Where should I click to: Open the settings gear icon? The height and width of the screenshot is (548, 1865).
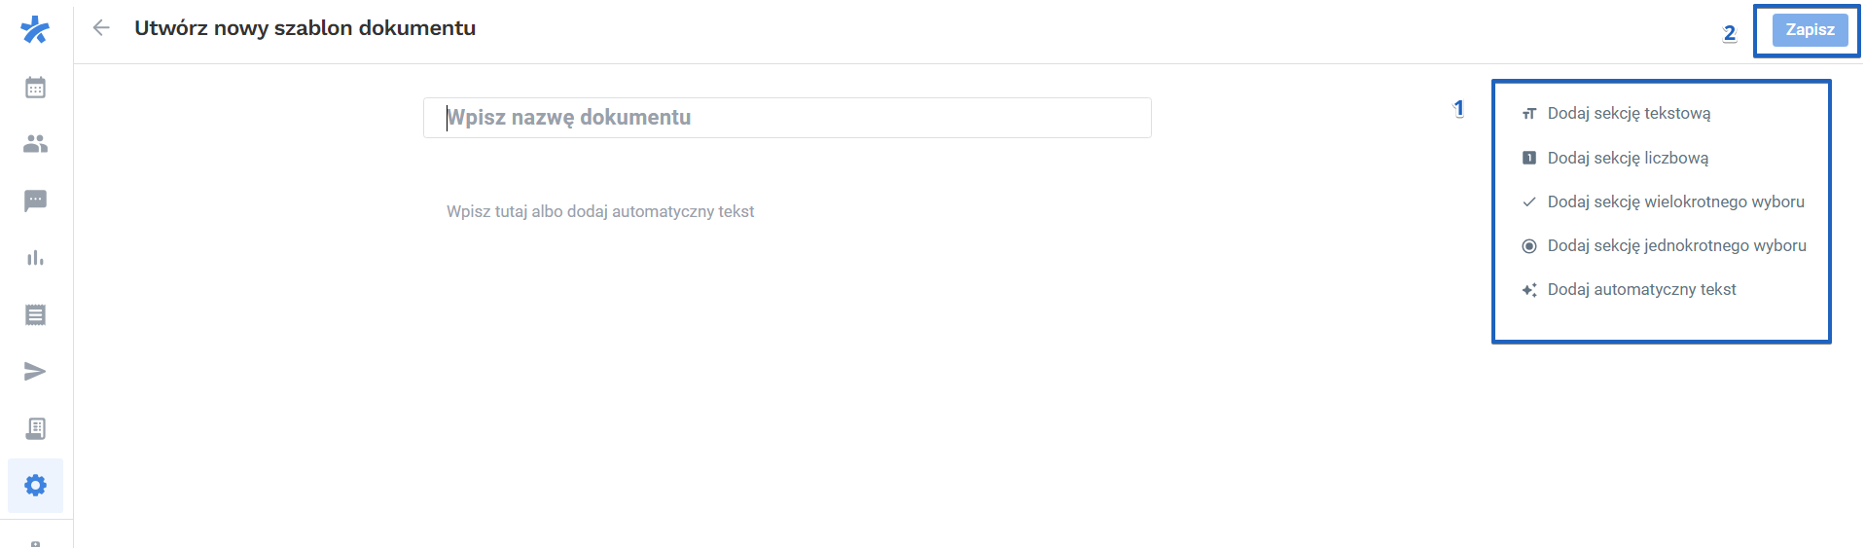tap(35, 485)
